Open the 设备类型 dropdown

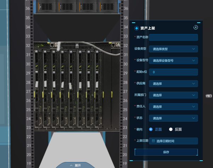pyautogui.click(x=173, y=49)
